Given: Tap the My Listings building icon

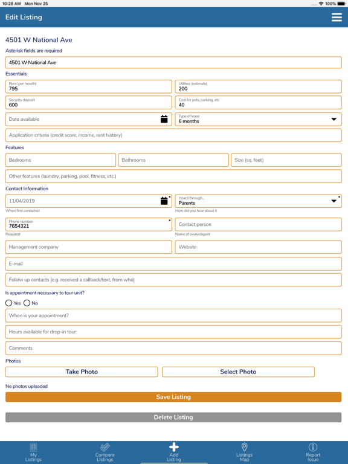Looking at the screenshot, I should pyautogui.click(x=33, y=447).
